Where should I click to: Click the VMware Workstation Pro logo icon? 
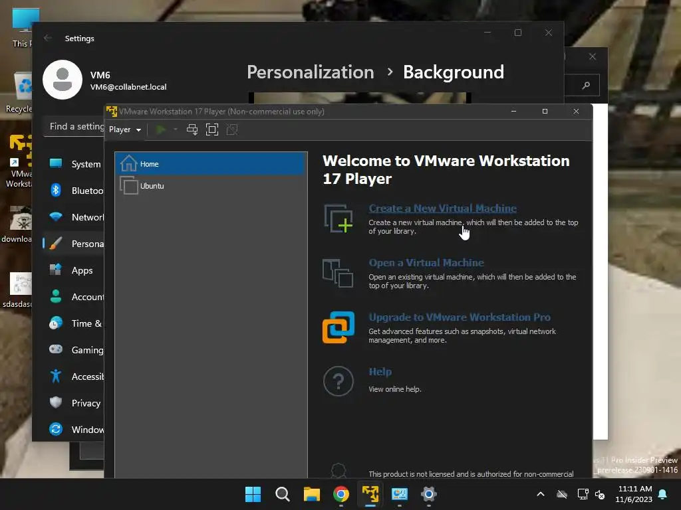point(339,327)
